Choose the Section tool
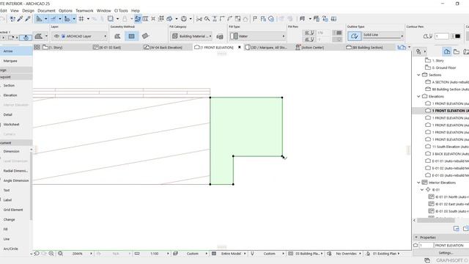Screen dimensions: 469x264 point(9,85)
